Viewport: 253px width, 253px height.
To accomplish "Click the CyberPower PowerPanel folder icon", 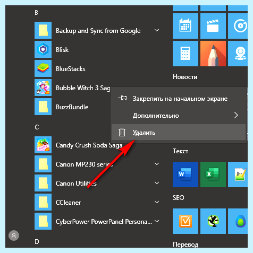I will [x=43, y=221].
